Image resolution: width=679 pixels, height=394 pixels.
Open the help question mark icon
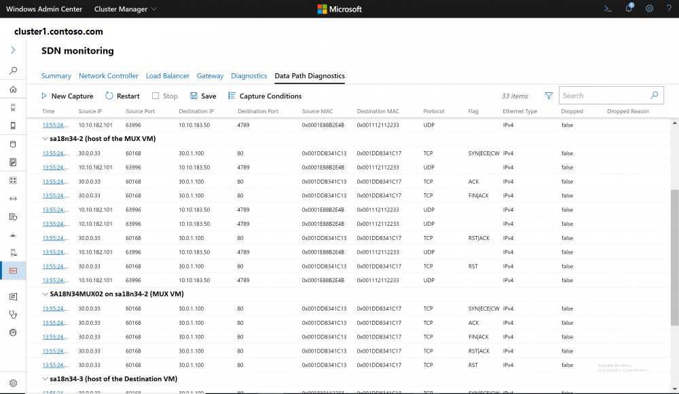click(669, 8)
